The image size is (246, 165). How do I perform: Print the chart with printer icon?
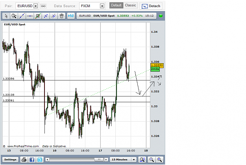24,159
